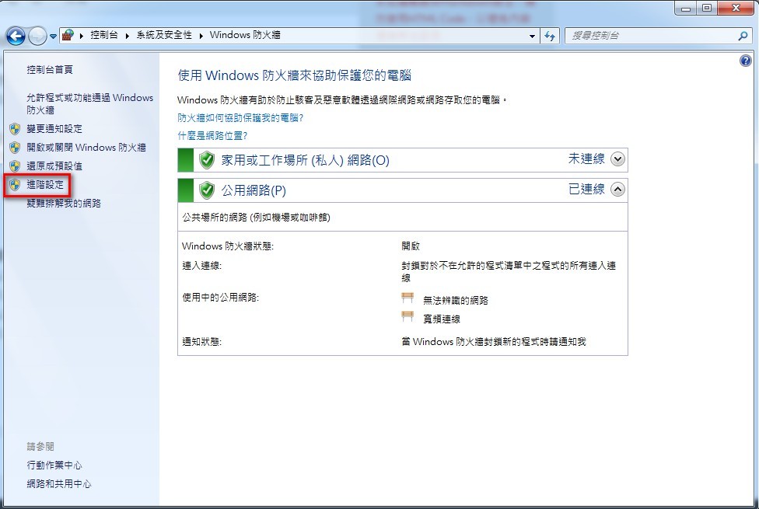
Task: Open 行動作業中心 link
Action: pos(54,465)
